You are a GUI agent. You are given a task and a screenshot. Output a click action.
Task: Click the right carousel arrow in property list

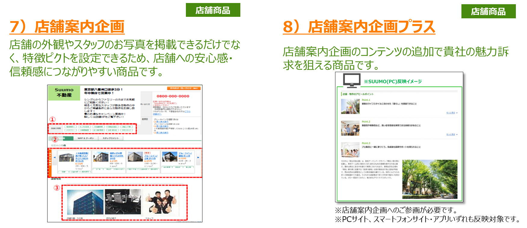click(x=198, y=157)
